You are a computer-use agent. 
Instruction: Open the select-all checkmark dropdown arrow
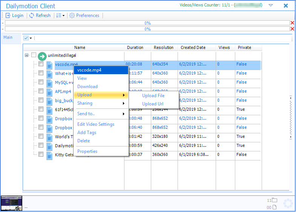coord(31,38)
